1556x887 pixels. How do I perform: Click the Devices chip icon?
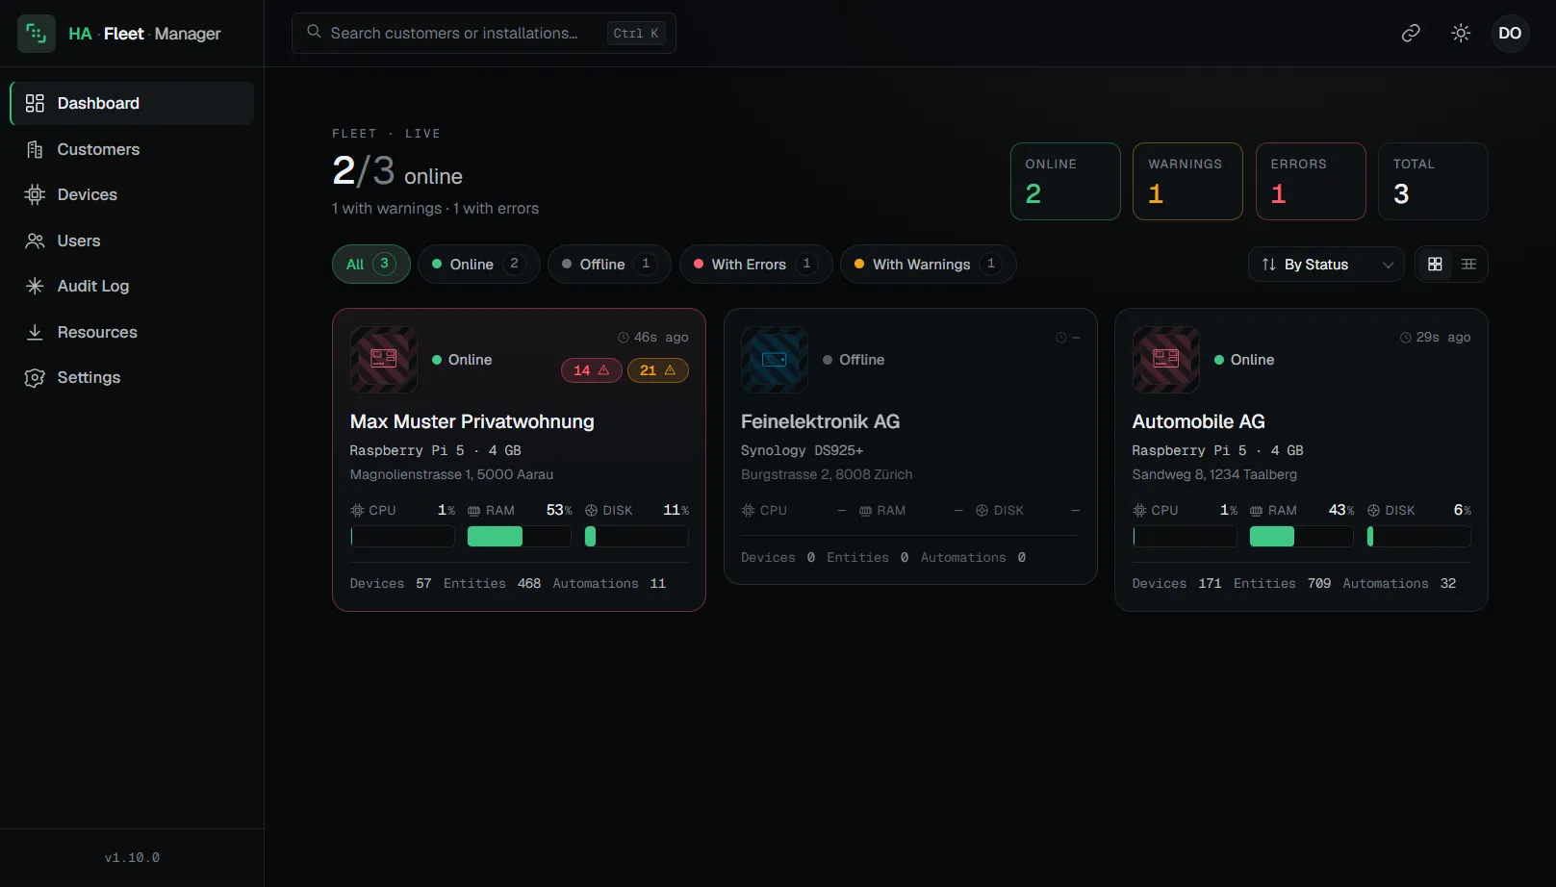click(x=35, y=194)
